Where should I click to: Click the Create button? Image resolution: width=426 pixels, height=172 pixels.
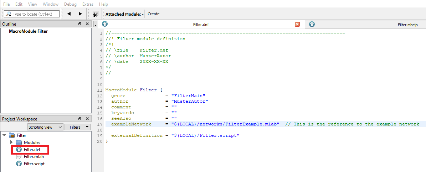tap(153, 14)
